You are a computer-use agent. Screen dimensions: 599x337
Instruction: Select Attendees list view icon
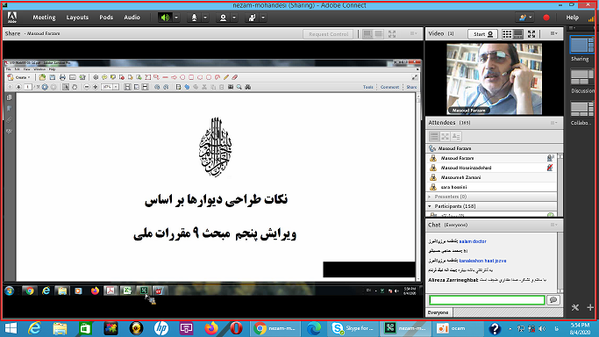coord(434,136)
